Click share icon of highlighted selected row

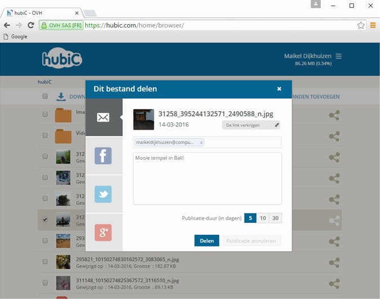pyautogui.click(x=334, y=221)
